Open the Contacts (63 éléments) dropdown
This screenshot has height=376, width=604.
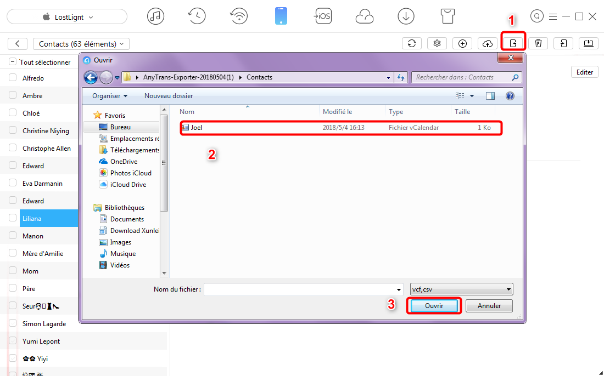point(80,43)
